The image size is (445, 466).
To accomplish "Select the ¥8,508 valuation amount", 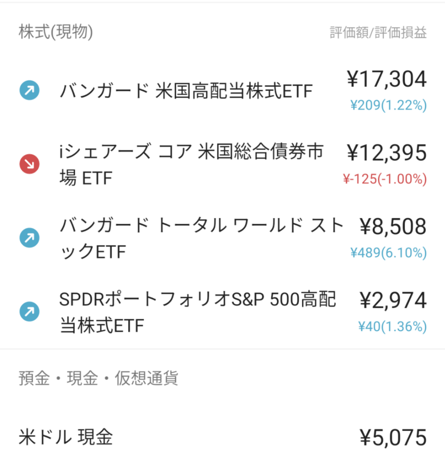I will pos(393,226).
